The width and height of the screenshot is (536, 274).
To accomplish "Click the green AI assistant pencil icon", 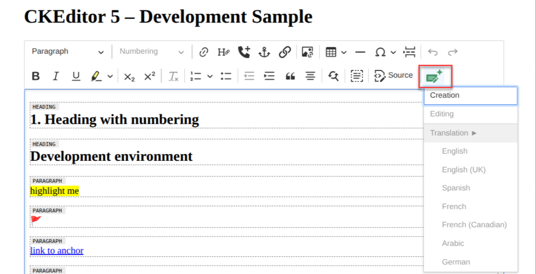I will point(434,77).
